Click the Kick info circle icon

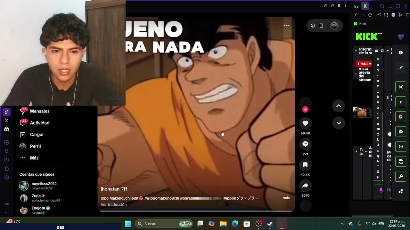pos(401,53)
